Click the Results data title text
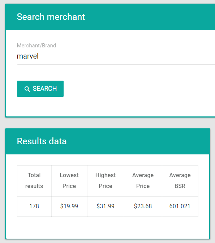Viewport: 215px width, 243px height. (42, 141)
